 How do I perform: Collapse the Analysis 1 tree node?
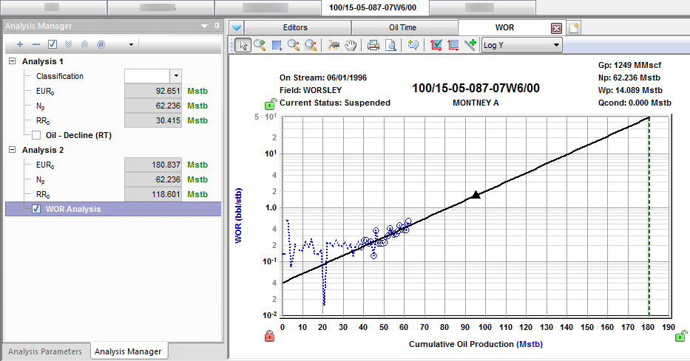click(13, 61)
